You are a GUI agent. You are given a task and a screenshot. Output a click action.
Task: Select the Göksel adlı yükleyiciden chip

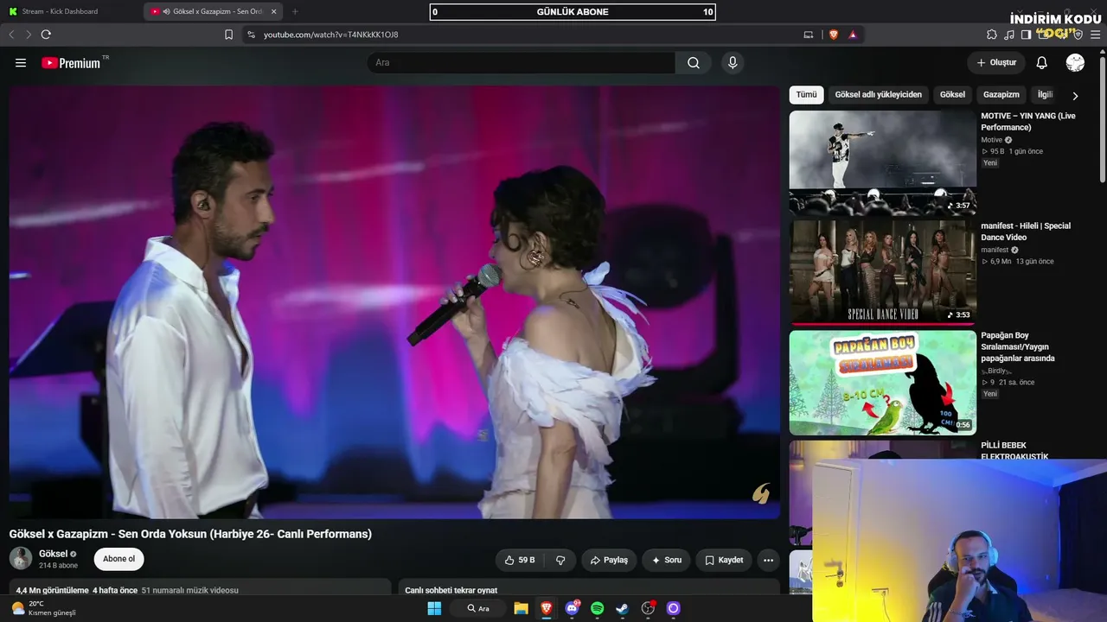(x=879, y=95)
